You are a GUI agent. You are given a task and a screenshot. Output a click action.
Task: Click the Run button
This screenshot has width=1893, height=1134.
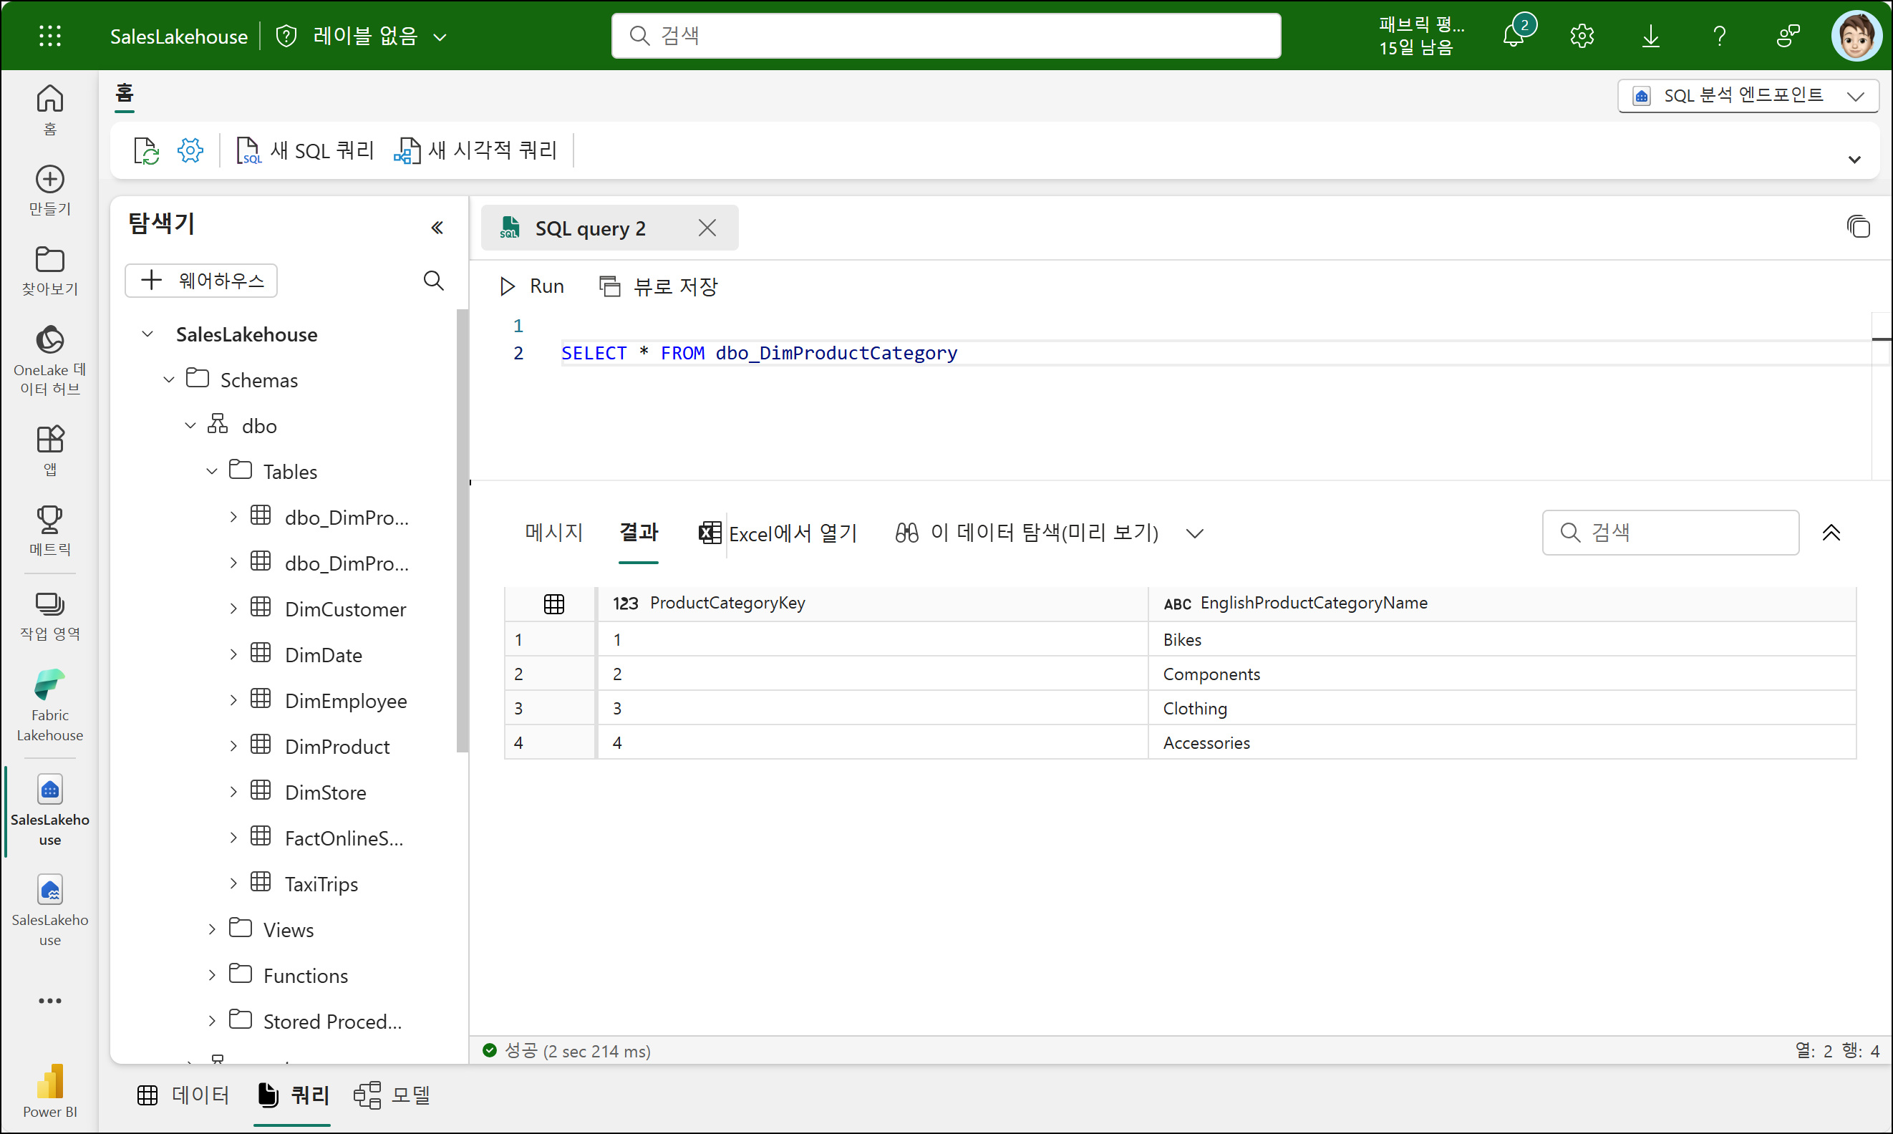[532, 286]
